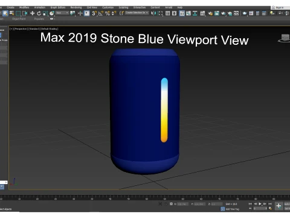
Task: Toggle Keyboard Shortcut Override button
Action: (87, 13)
